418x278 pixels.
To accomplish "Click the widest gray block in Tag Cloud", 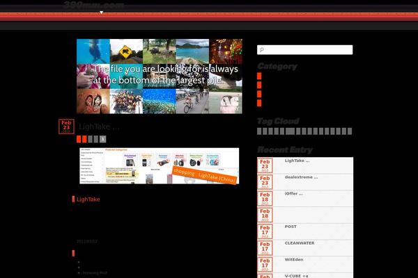I will tap(290, 131).
